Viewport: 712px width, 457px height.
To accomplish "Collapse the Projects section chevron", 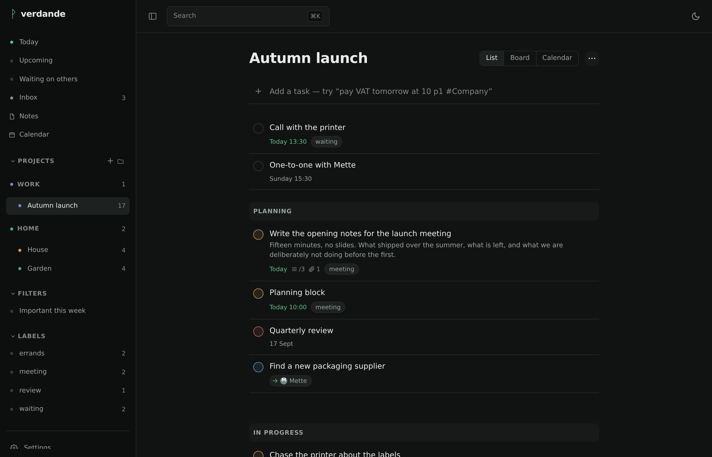I will tap(13, 161).
